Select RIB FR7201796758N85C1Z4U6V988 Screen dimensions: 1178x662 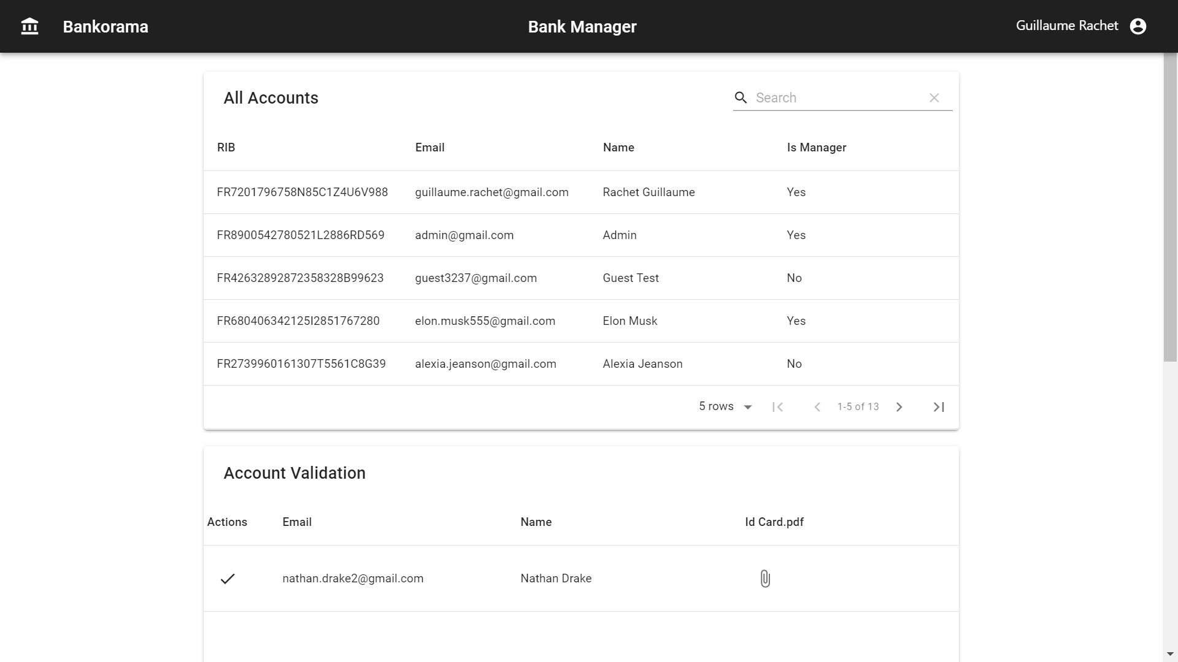(x=302, y=192)
